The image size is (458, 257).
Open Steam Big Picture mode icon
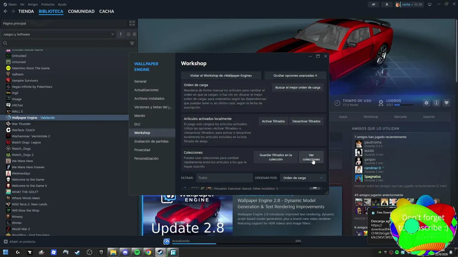(430, 4)
